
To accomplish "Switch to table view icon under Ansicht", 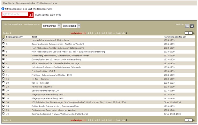I will (x=187, y=26).
